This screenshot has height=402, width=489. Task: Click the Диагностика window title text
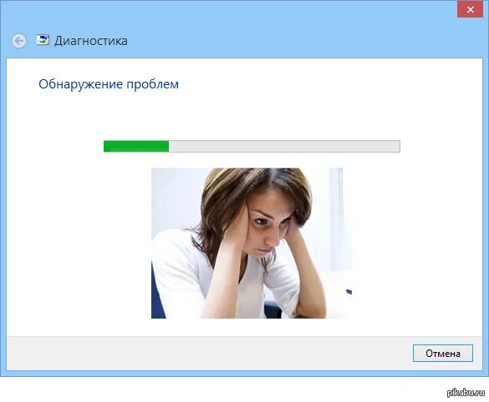pyautogui.click(x=91, y=41)
